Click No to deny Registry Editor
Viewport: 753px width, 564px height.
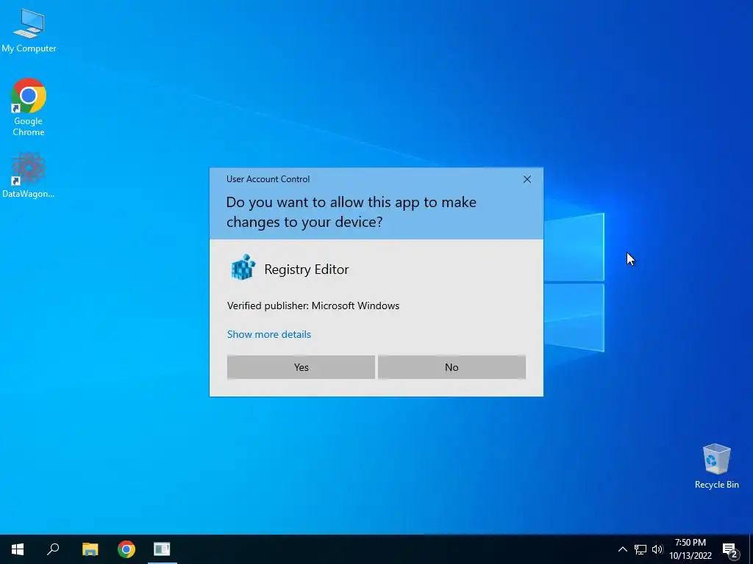[452, 367]
